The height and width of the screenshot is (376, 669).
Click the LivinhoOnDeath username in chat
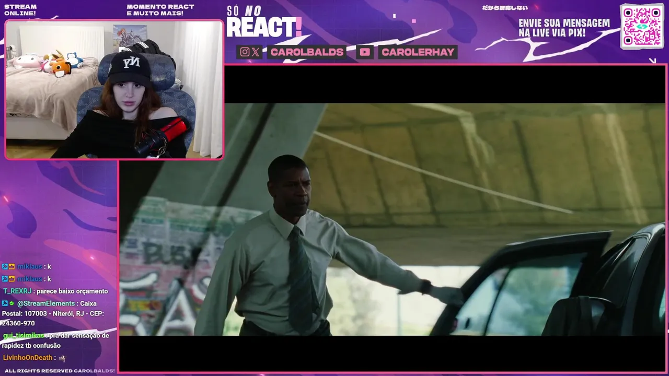[x=28, y=358]
